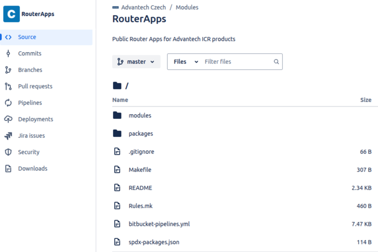Open the modules folder

[140, 116]
